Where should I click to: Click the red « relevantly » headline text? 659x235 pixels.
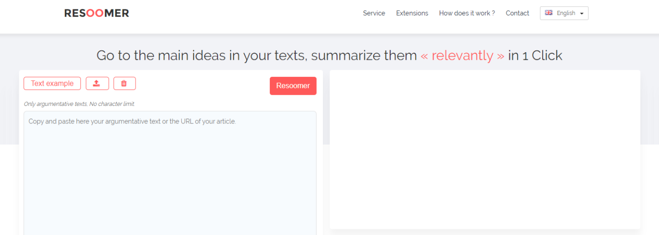point(462,56)
